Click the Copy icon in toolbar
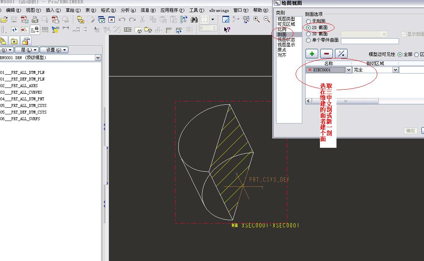424x261 pixels. [153, 19]
